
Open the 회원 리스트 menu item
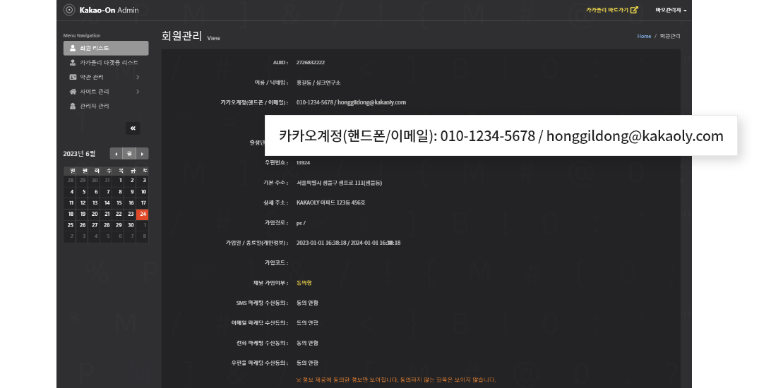(106, 48)
